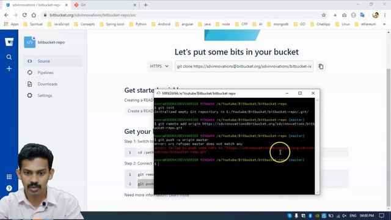
Task: Click the Skype icon in the system tray
Action: point(289,216)
